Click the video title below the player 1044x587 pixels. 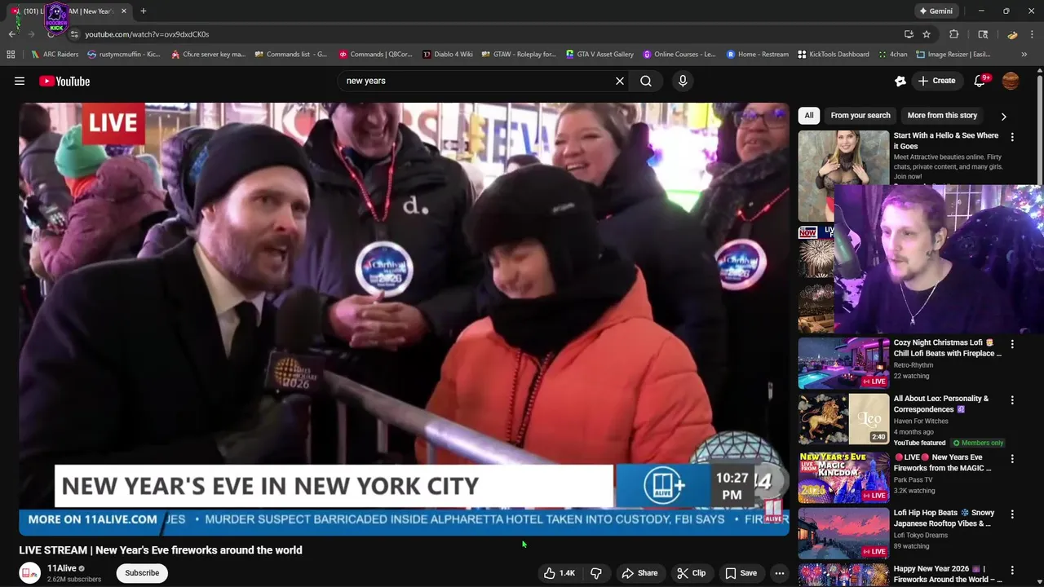point(161,550)
